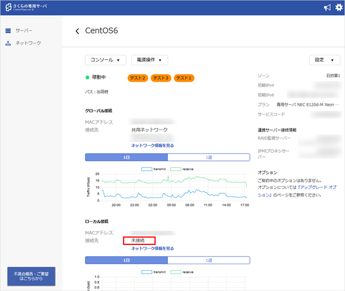The width and height of the screenshot is (345, 291).
Task: Select the 1日 tab for global traffic
Action: (127, 157)
